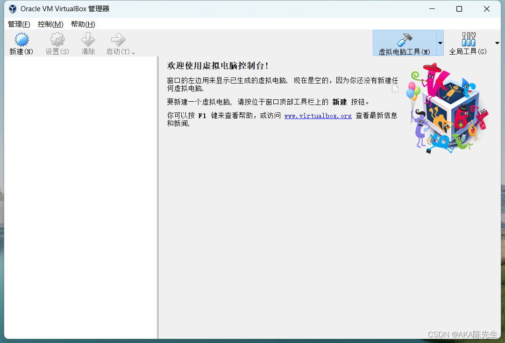Expand the 启动(T) dropdown arrow

point(133,53)
